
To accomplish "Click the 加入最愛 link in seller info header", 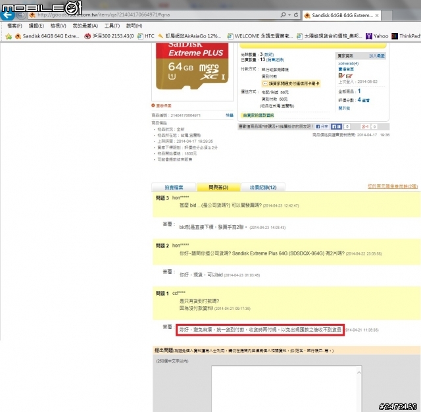I will tap(377, 56).
